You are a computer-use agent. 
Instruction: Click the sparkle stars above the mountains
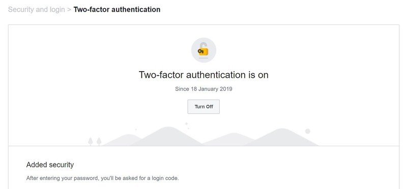(x=187, y=125)
